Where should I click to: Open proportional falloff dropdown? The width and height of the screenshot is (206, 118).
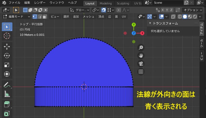[126, 10]
